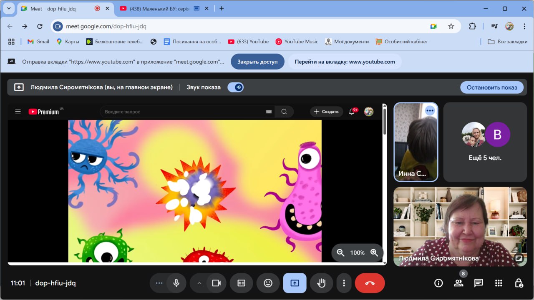Open tab search dropdown arrow
The height and width of the screenshot is (300, 534).
pos(8,8)
